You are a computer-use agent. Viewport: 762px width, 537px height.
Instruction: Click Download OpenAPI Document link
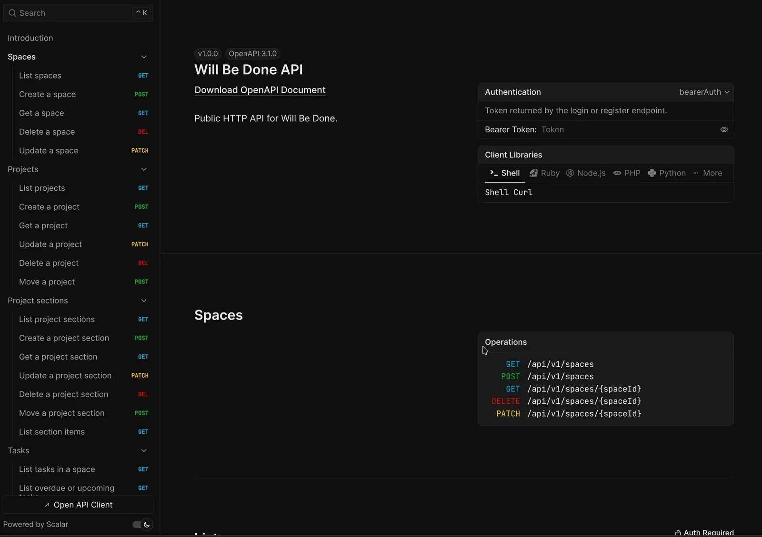[x=260, y=90]
